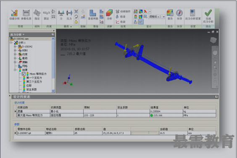
Task: Toggle the Mises 等效应力 result checkbox
Action: [x=24, y=74]
